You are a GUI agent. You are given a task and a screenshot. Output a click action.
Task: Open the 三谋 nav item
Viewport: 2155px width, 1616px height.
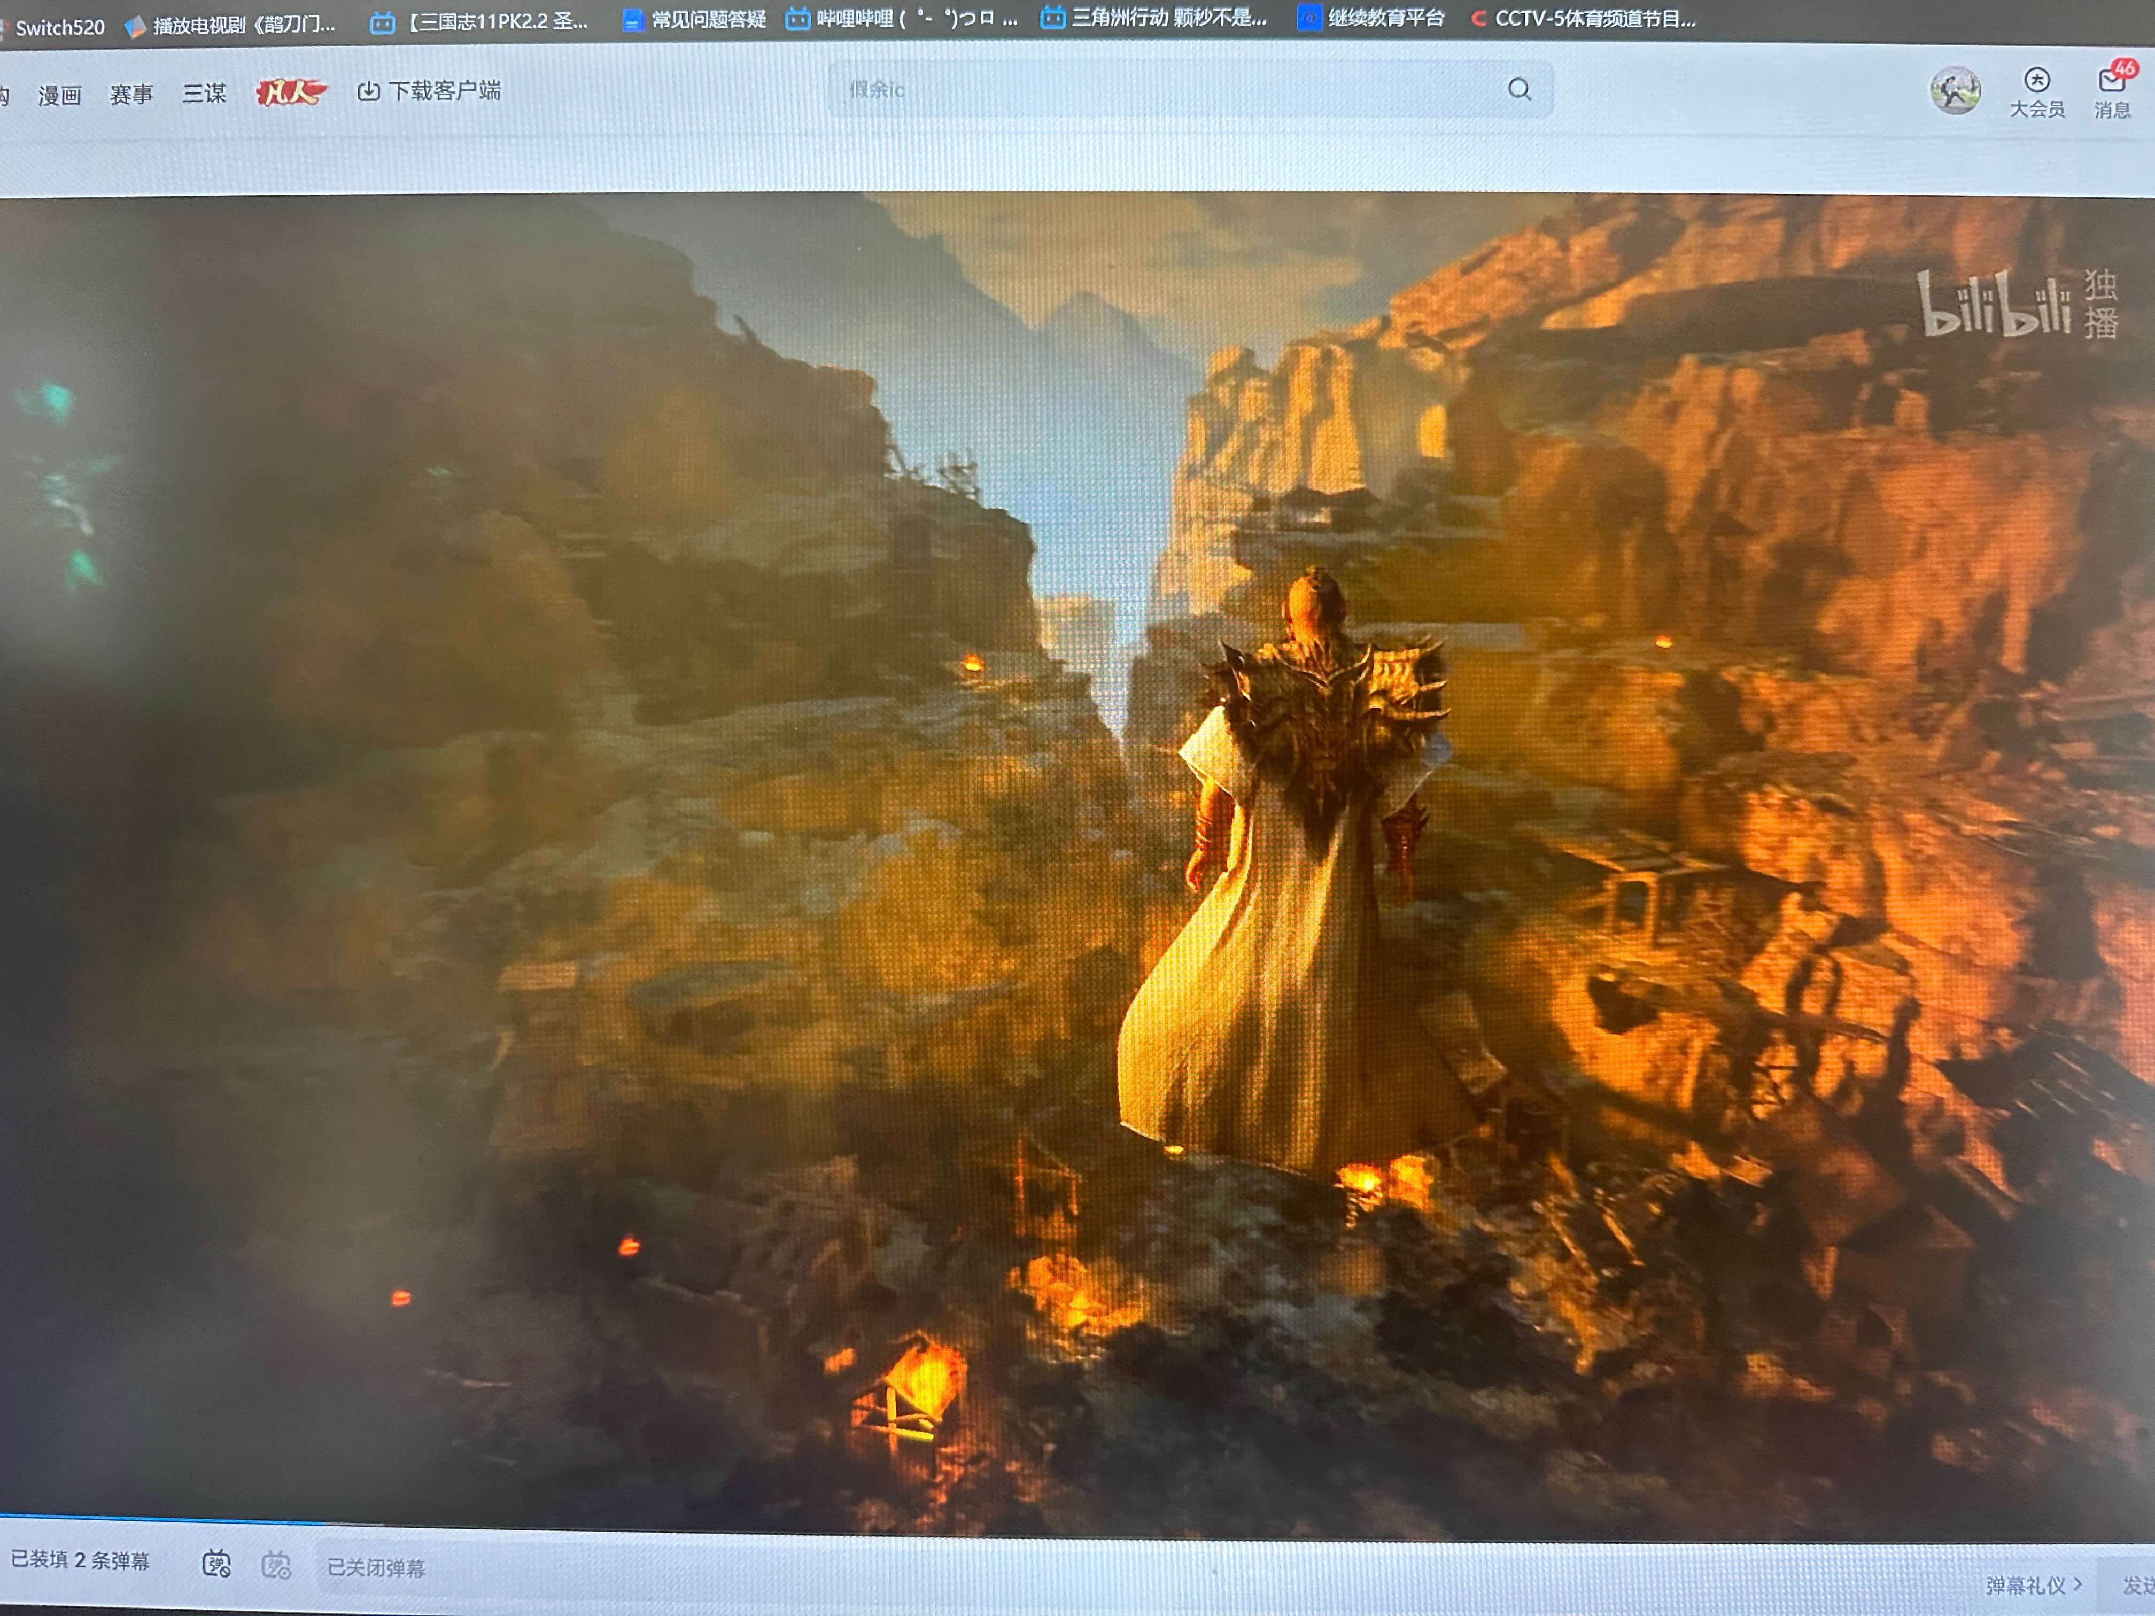pyautogui.click(x=204, y=94)
